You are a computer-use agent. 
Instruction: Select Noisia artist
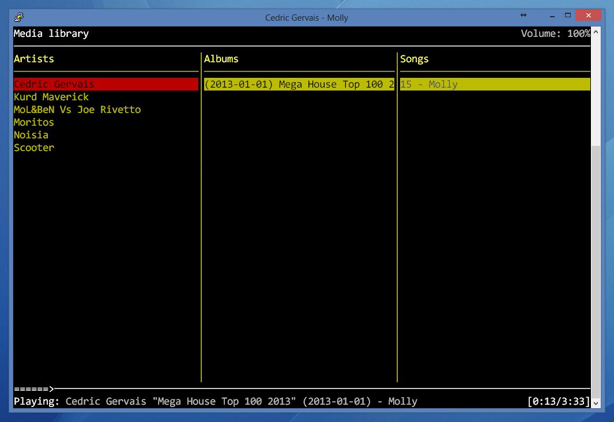tap(31, 135)
